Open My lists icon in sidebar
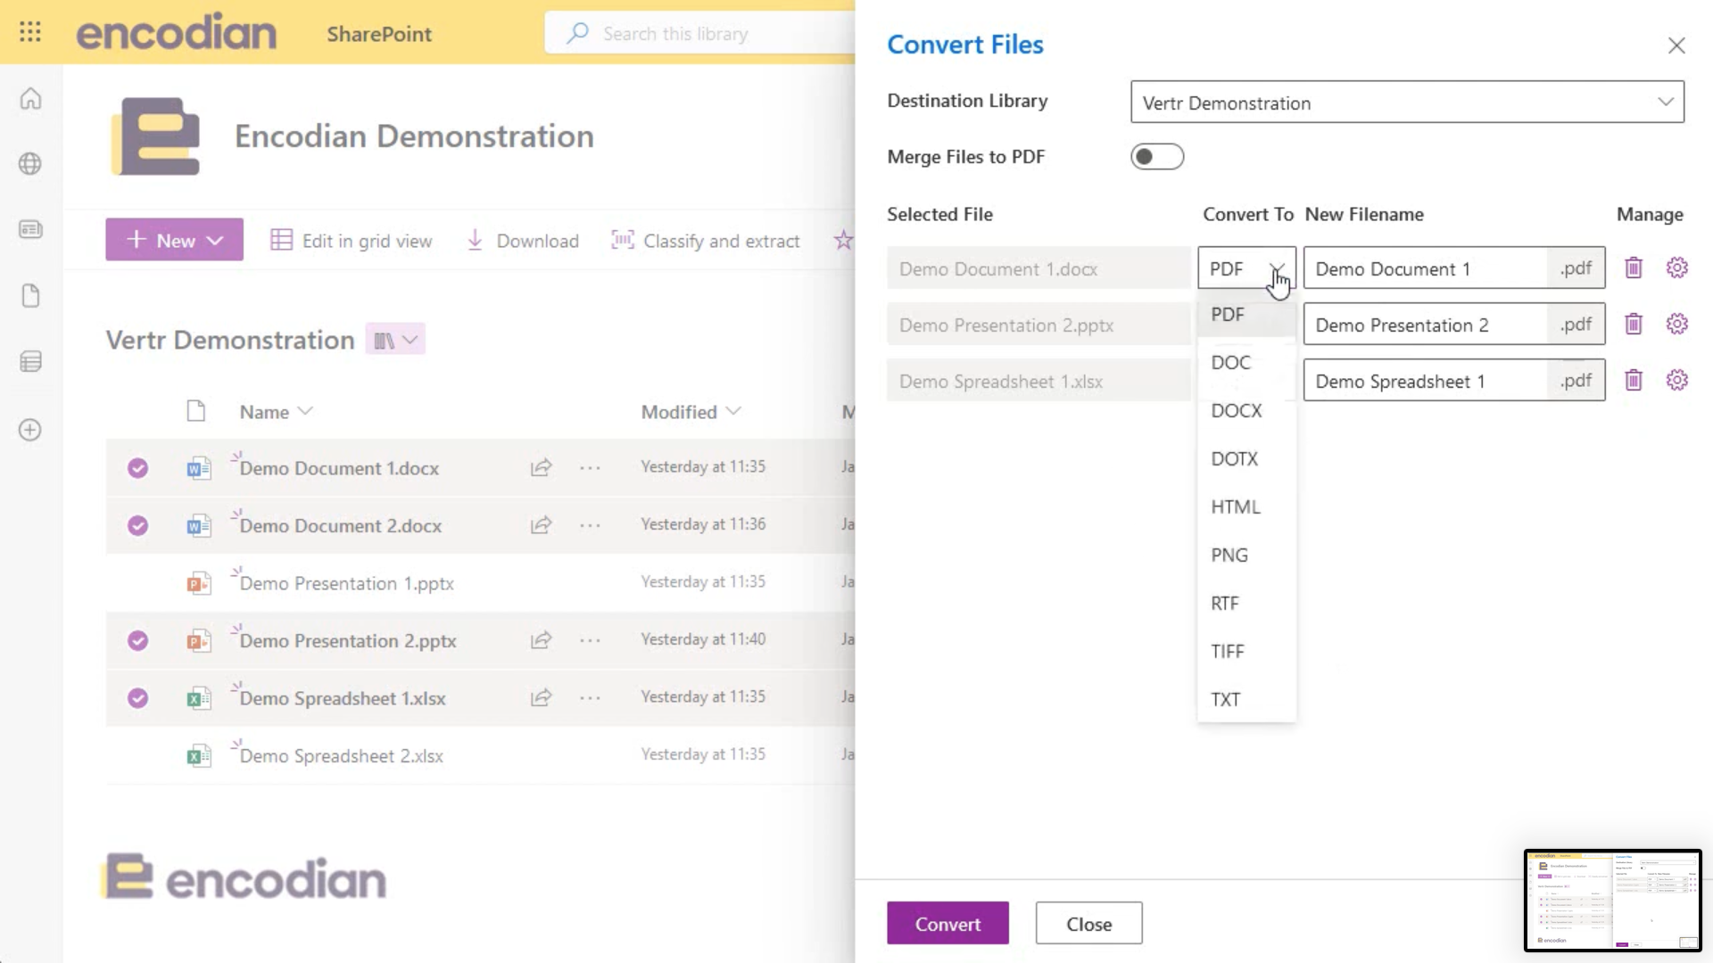 [30, 362]
